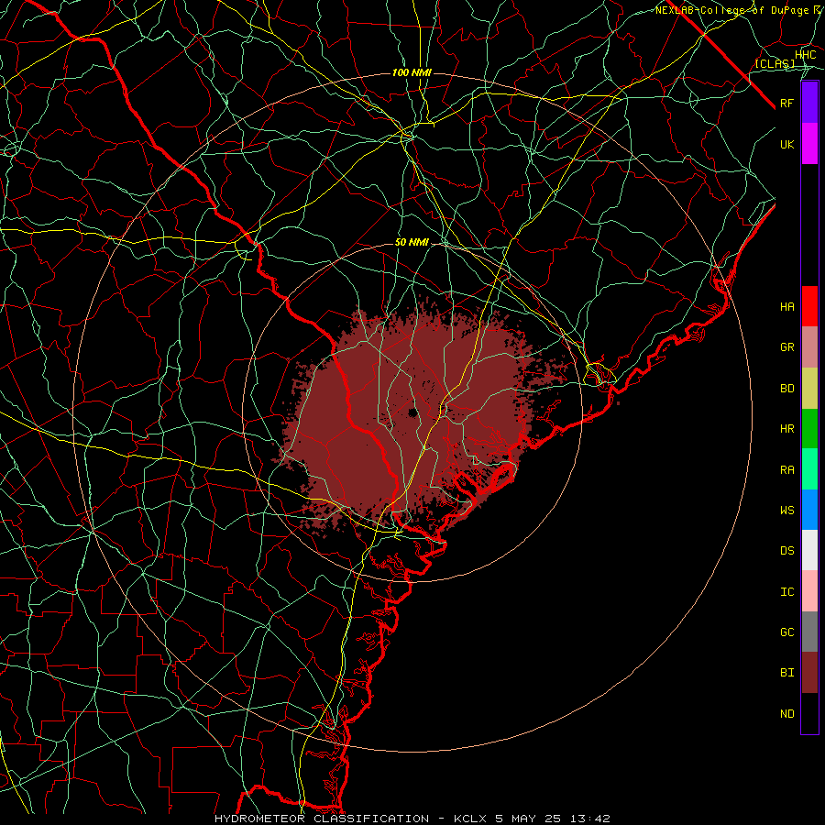The image size is (825, 825).
Task: Click the HHC product code text
Action: (805, 55)
